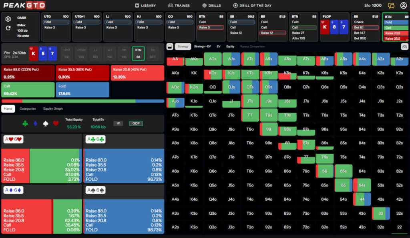This screenshot has width=410, height=238.
Task: Open the Trainer menu item
Action: tap(179, 6)
